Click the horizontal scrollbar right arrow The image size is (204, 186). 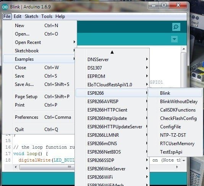(177, 167)
